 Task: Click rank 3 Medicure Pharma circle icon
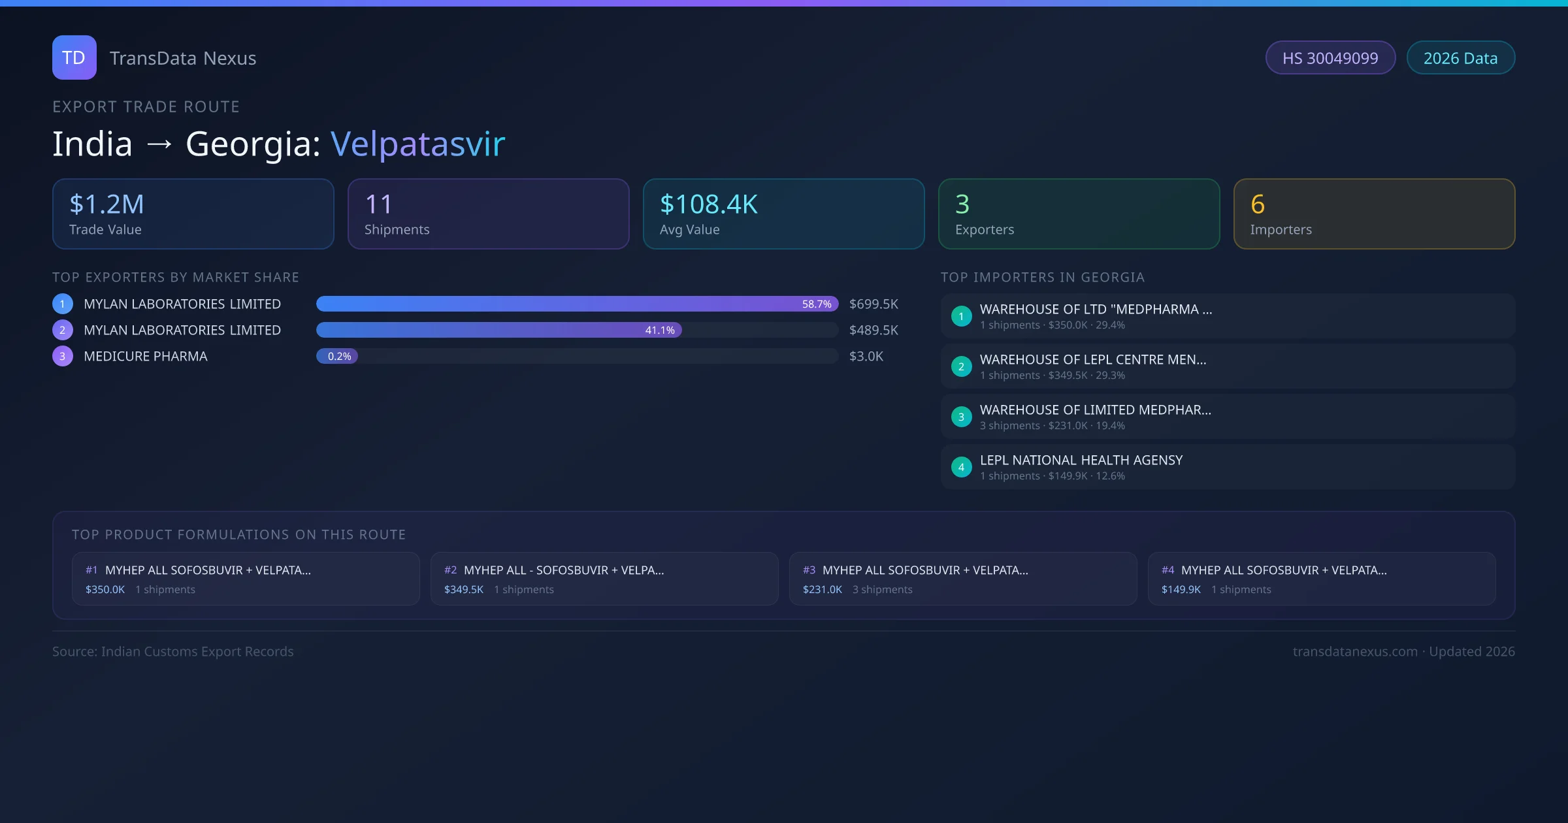[x=63, y=356]
